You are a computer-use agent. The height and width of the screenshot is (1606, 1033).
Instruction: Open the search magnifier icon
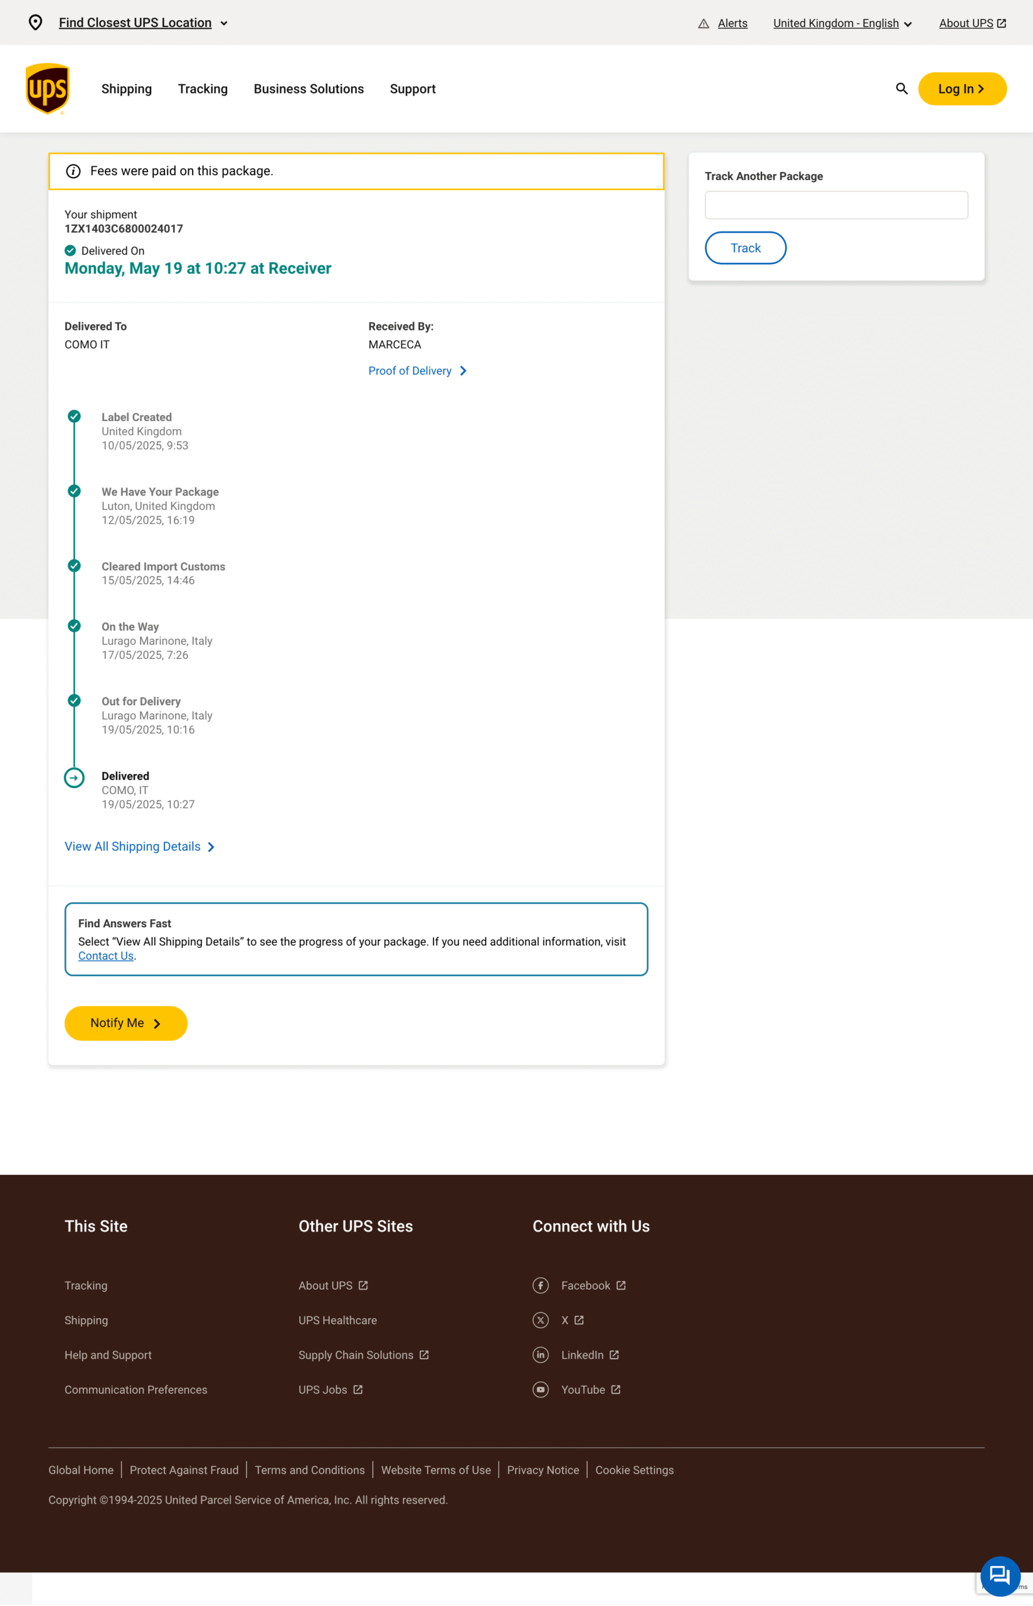(901, 88)
